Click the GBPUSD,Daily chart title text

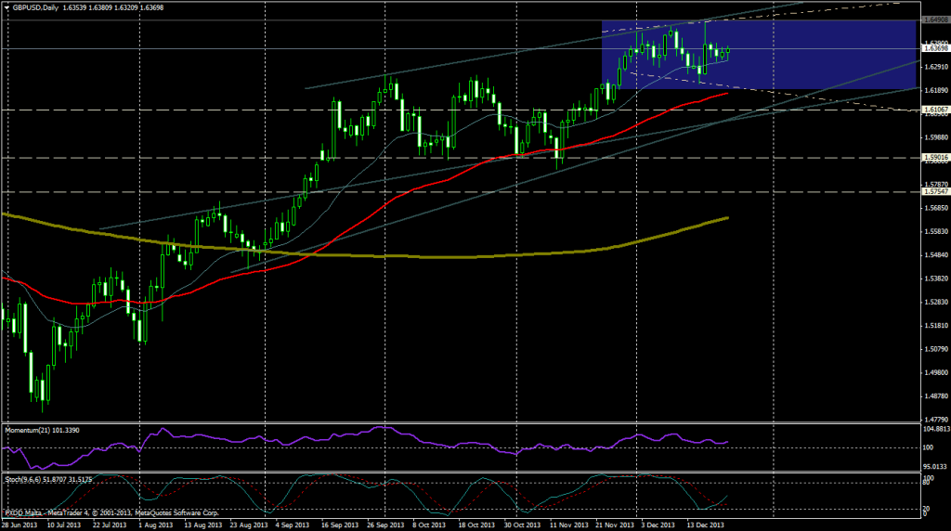tap(33, 6)
